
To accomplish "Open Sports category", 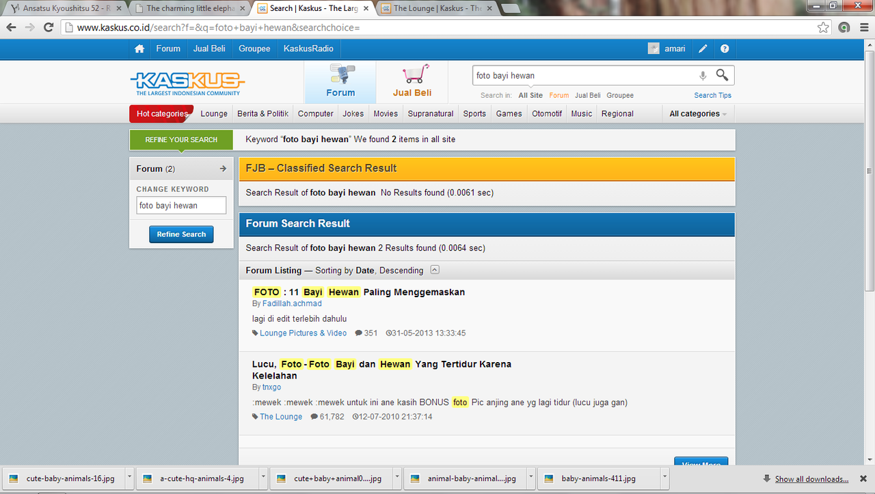I will click(474, 113).
